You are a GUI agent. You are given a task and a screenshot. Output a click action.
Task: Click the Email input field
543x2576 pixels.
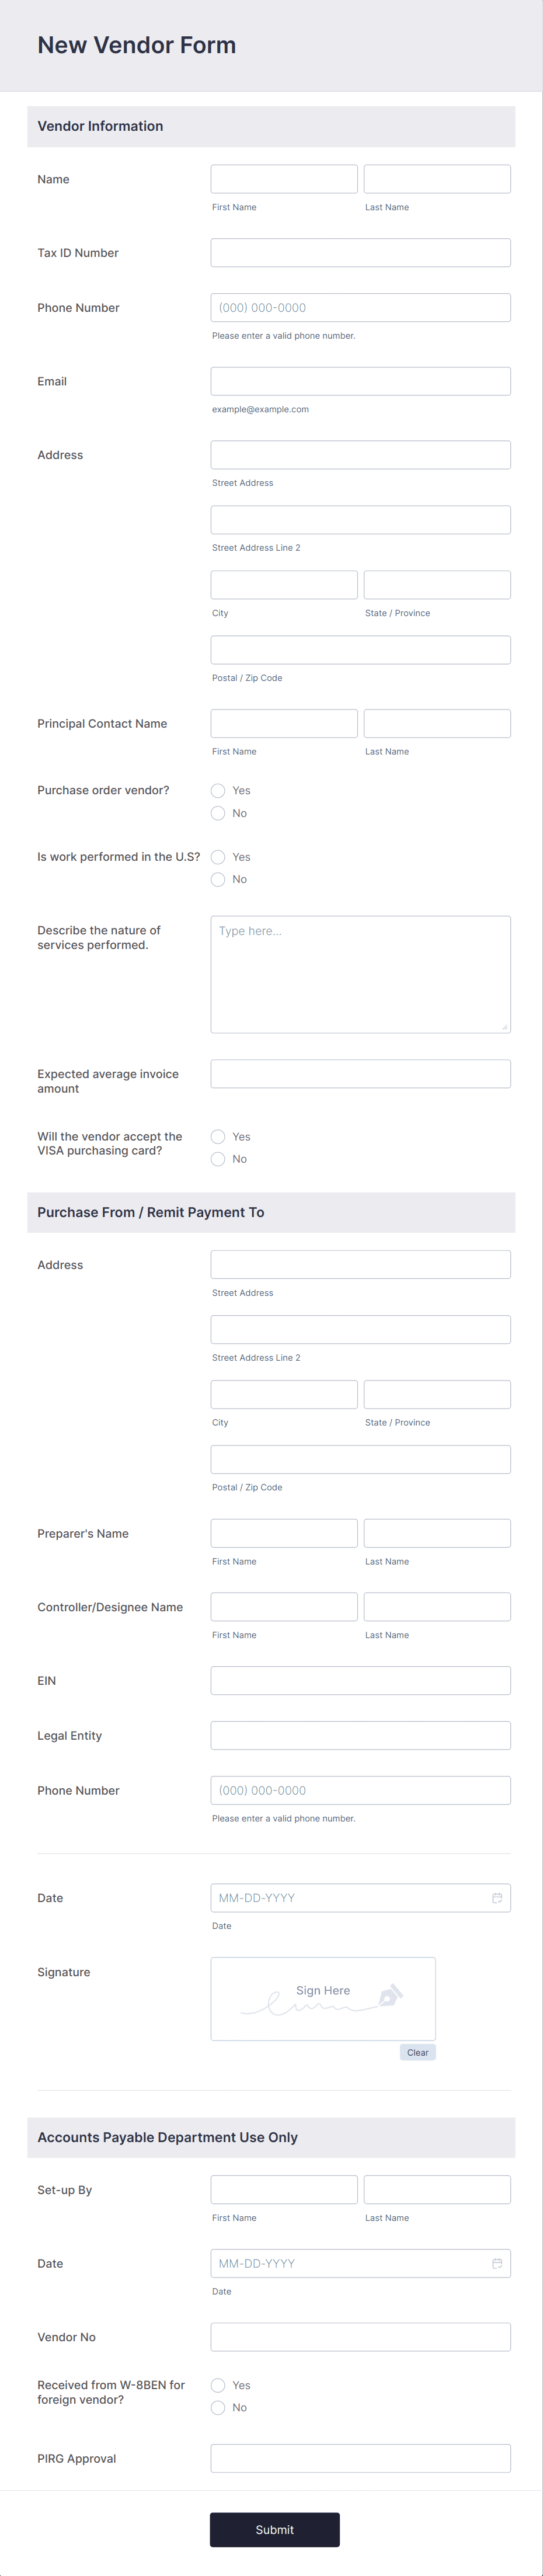pyautogui.click(x=360, y=381)
